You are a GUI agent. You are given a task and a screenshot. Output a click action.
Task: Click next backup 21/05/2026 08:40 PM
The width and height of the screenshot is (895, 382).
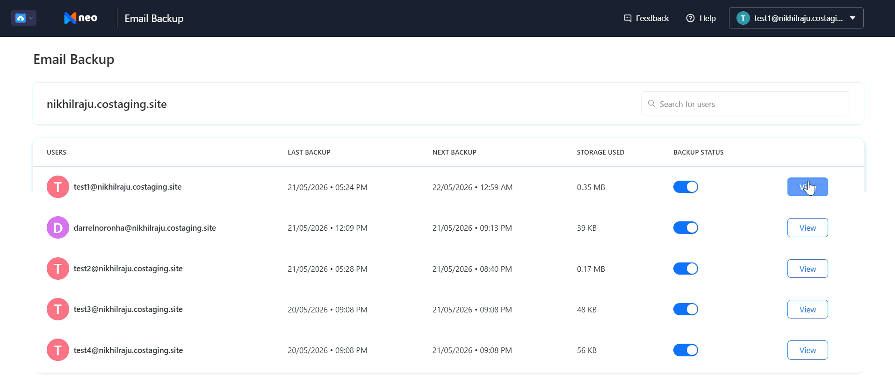click(472, 269)
